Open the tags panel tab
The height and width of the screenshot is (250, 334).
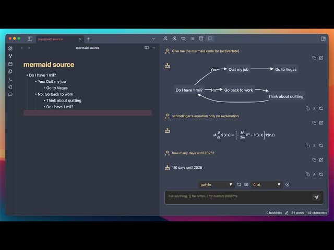click(x=183, y=39)
